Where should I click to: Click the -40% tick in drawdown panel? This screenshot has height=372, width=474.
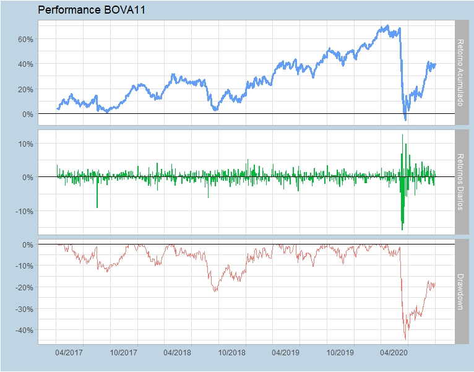point(24,330)
